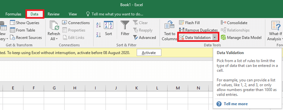Image resolution: width=283 pixels, height=110 pixels.
Task: Select column G header
Action: [54, 88]
